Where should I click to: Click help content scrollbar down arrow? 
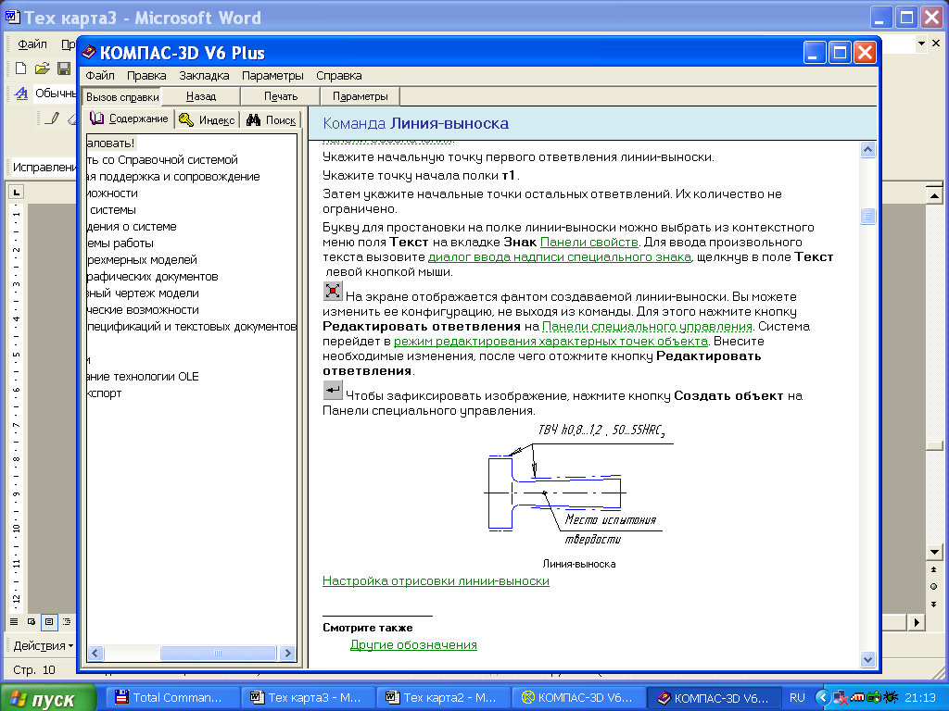click(867, 659)
